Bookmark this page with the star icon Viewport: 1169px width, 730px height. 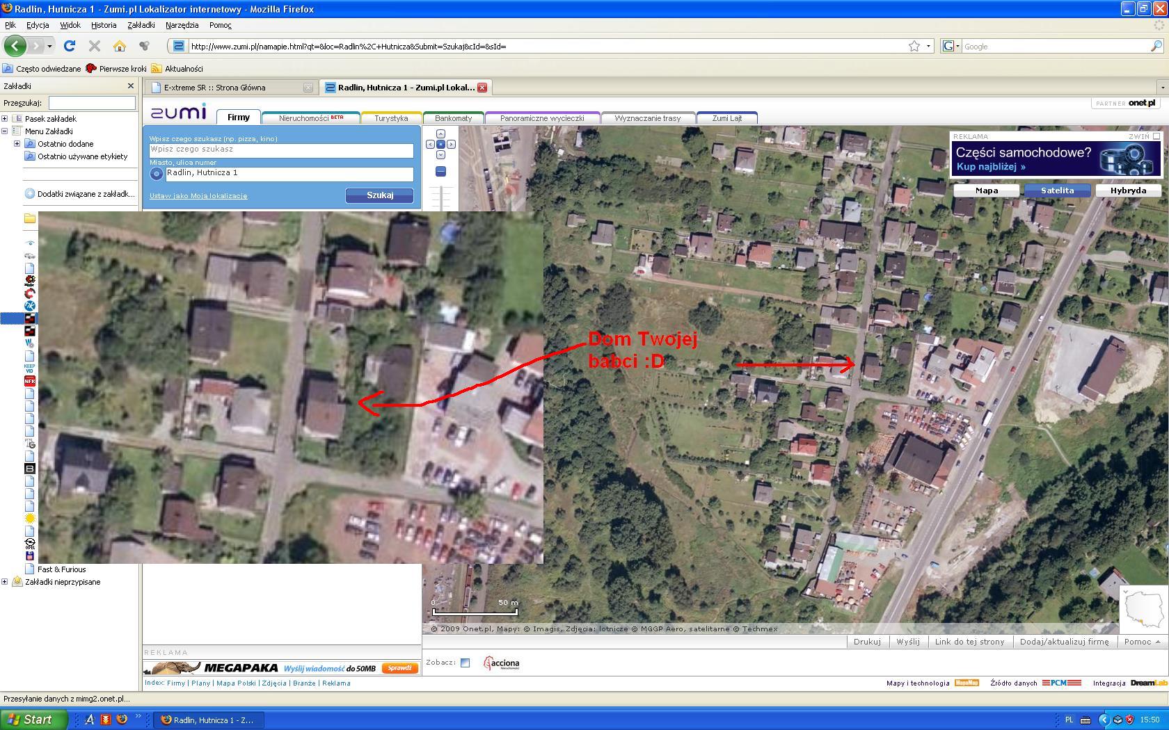pos(914,46)
